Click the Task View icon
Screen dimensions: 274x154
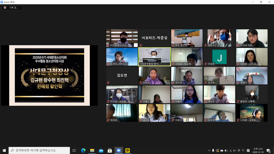(x=74, y=150)
